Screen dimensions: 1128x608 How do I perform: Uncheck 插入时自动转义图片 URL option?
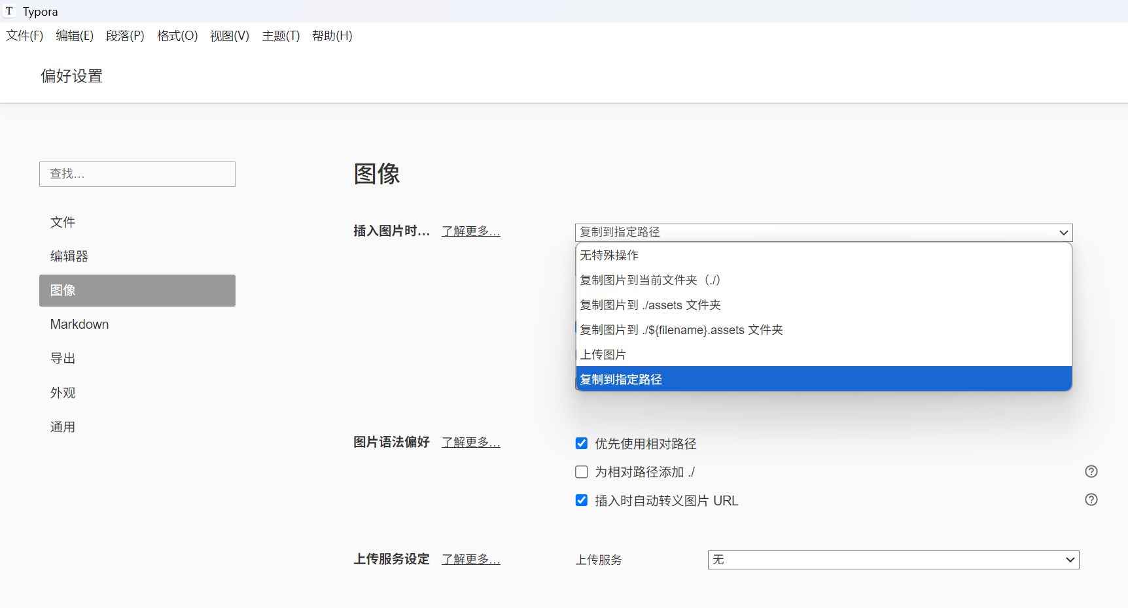[x=581, y=500]
